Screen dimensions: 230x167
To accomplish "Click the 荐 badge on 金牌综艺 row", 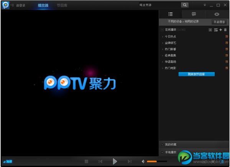I will 227,43.
